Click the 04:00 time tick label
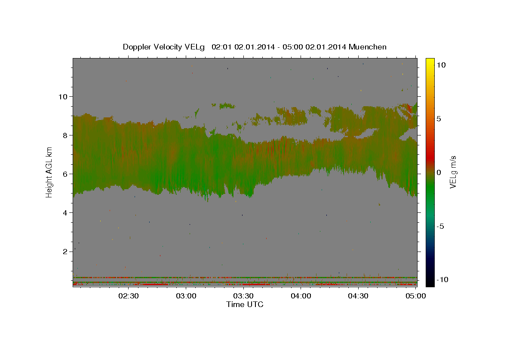This screenshot has width=516, height=344. point(301,296)
